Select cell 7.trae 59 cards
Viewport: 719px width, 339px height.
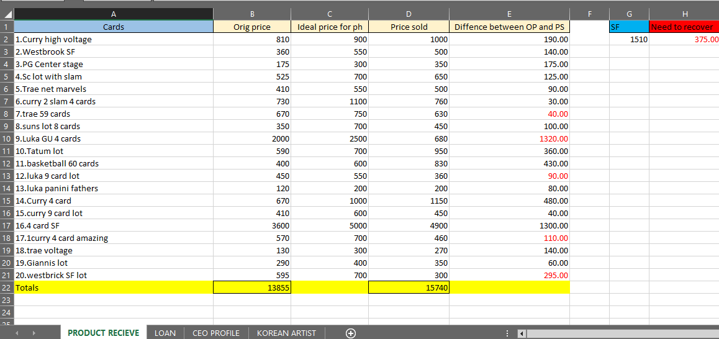tap(114, 114)
